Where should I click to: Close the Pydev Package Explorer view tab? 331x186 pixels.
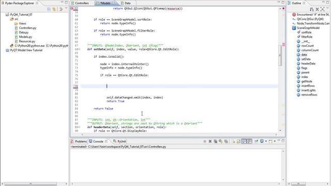click(37, 3)
